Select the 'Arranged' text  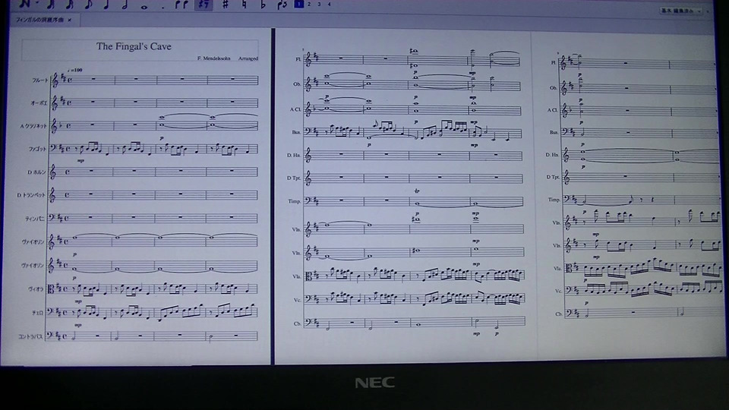248,58
